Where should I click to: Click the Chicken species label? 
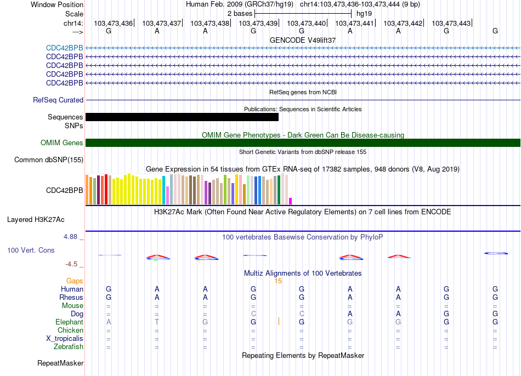[x=70, y=330]
